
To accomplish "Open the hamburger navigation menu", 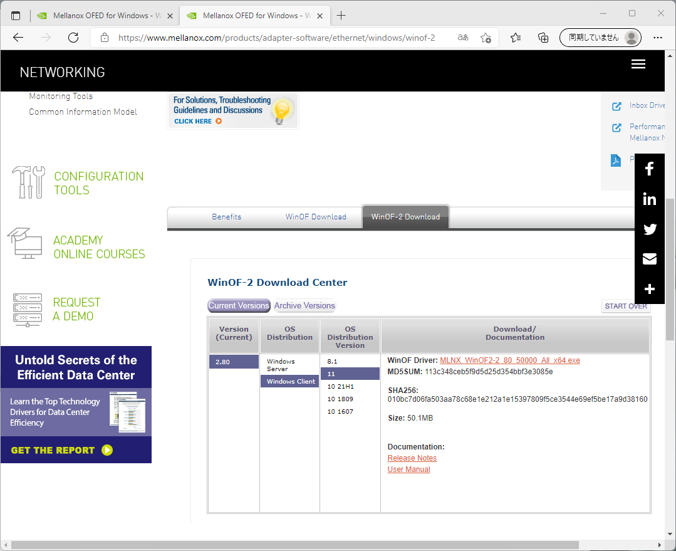I will coord(638,65).
